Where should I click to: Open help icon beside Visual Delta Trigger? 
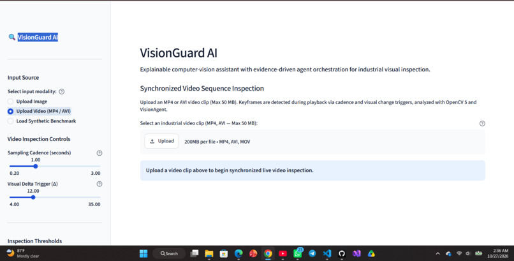point(99,184)
